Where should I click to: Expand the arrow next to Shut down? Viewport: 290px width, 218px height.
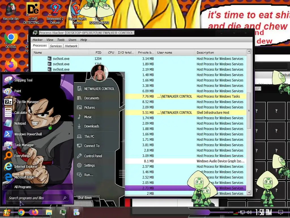(x=97, y=198)
